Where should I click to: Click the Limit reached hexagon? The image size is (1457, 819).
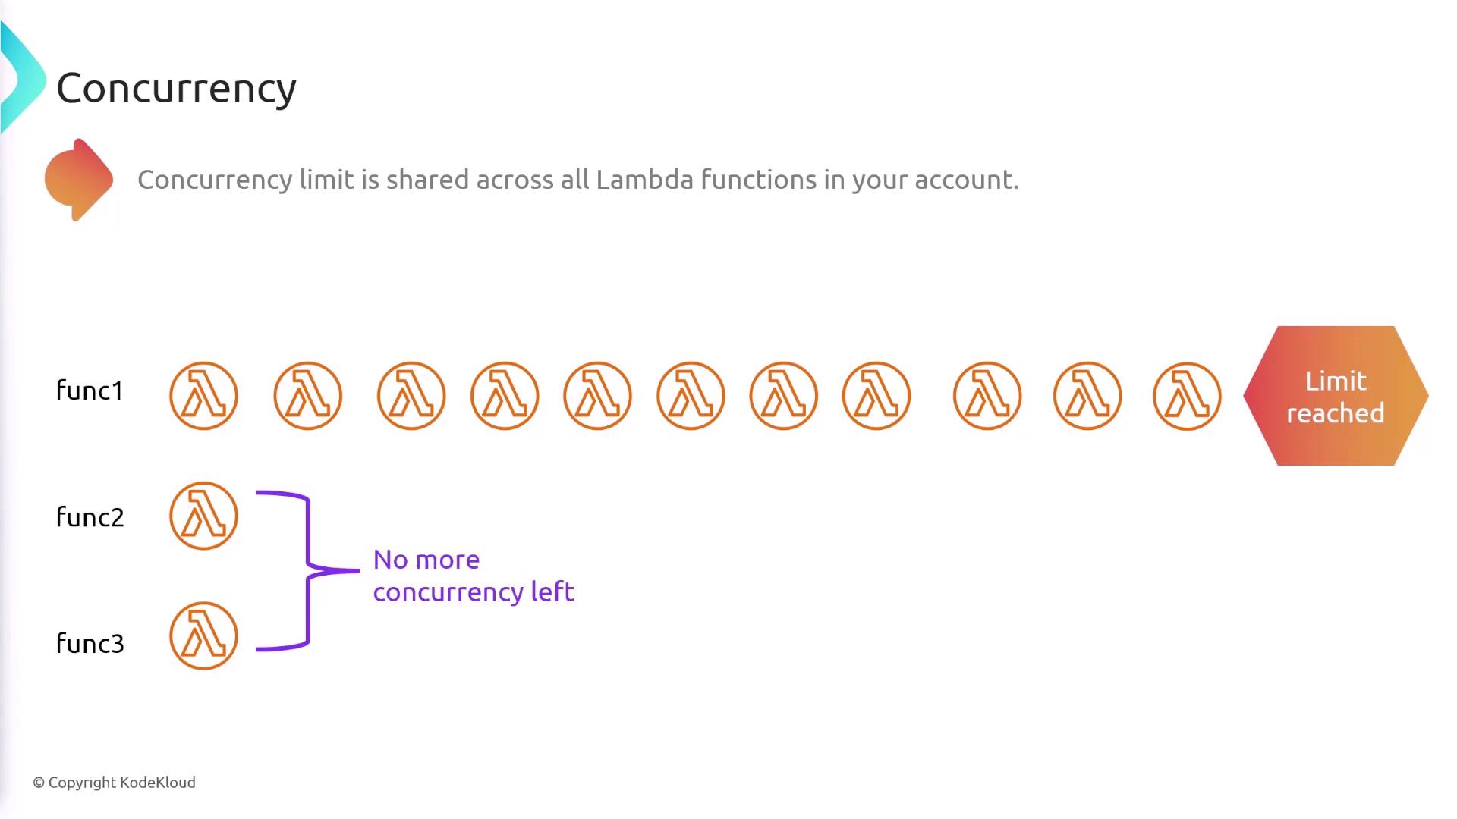1336,396
